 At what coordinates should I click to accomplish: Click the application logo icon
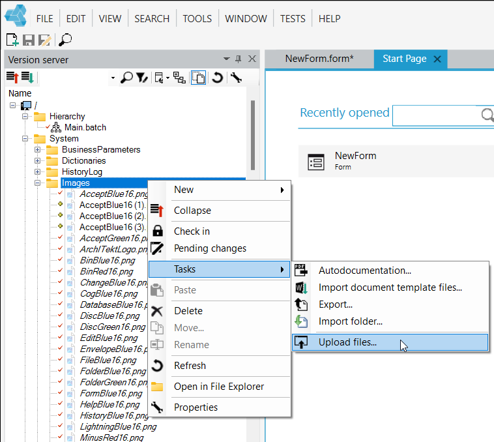[x=16, y=16]
